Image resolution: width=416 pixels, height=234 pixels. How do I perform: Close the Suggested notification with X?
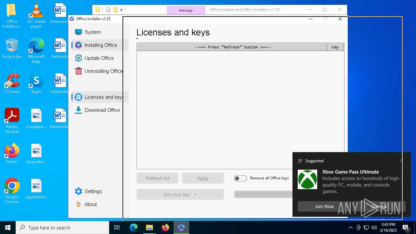(x=402, y=161)
